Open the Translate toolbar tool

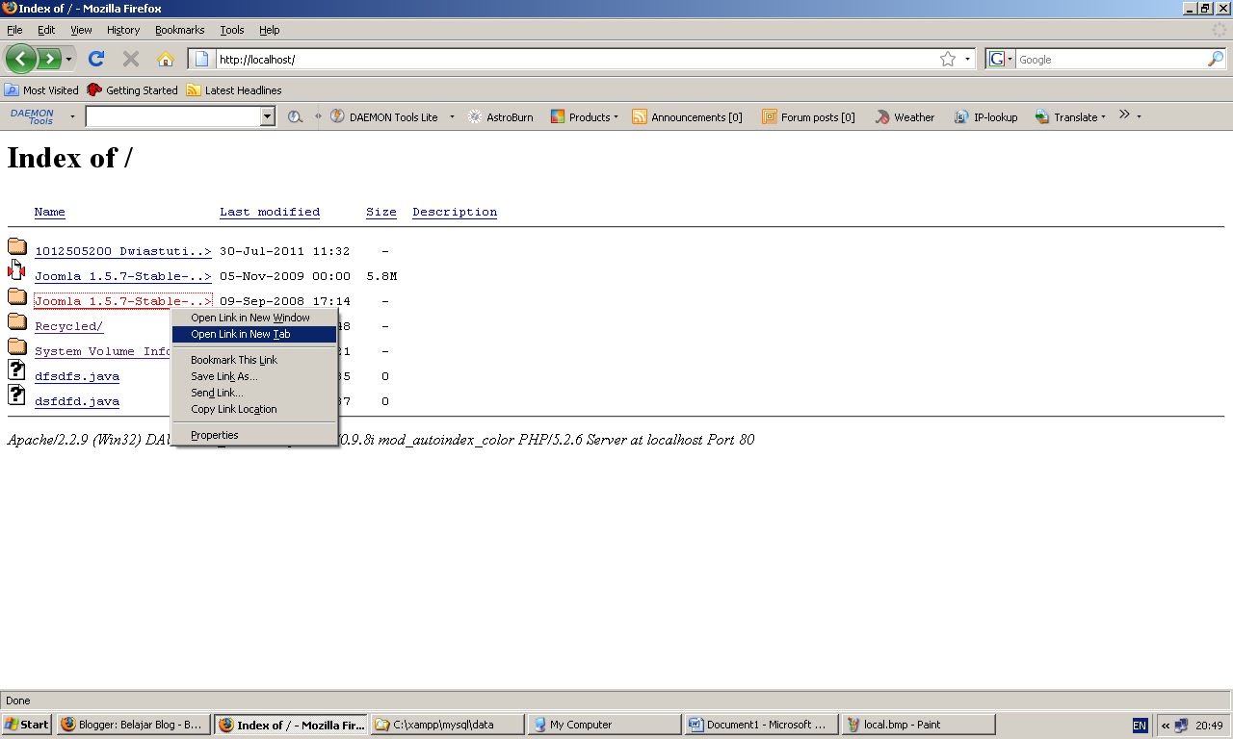coord(1070,116)
